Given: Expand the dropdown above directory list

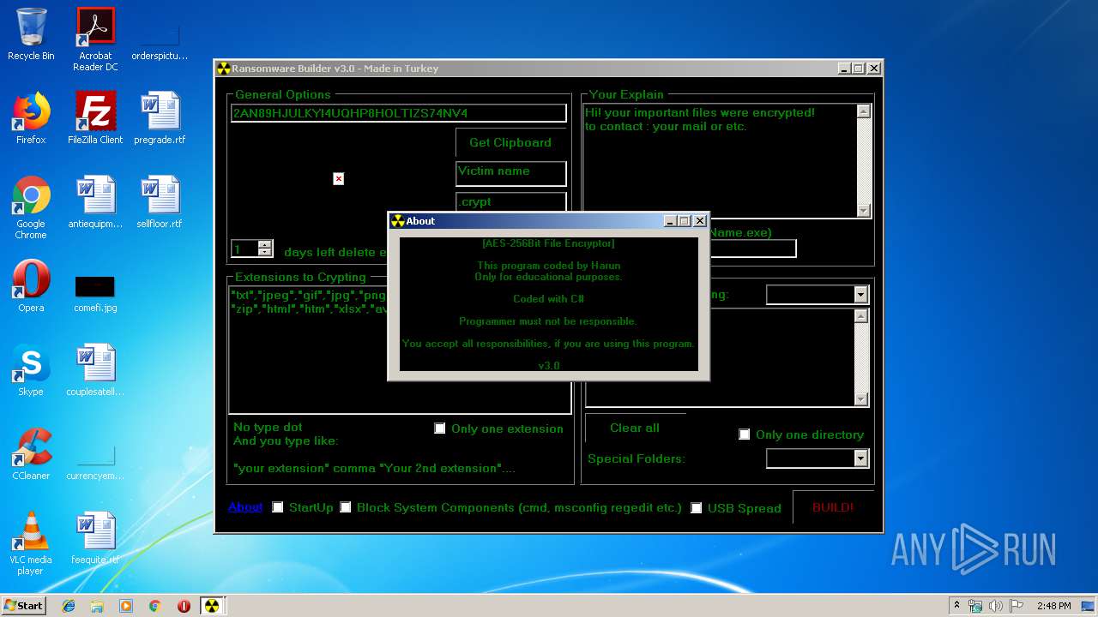Looking at the screenshot, I should [861, 294].
